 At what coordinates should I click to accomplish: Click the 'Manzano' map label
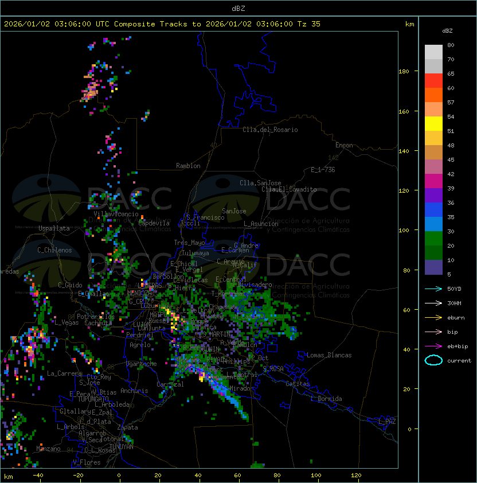(x=48, y=449)
